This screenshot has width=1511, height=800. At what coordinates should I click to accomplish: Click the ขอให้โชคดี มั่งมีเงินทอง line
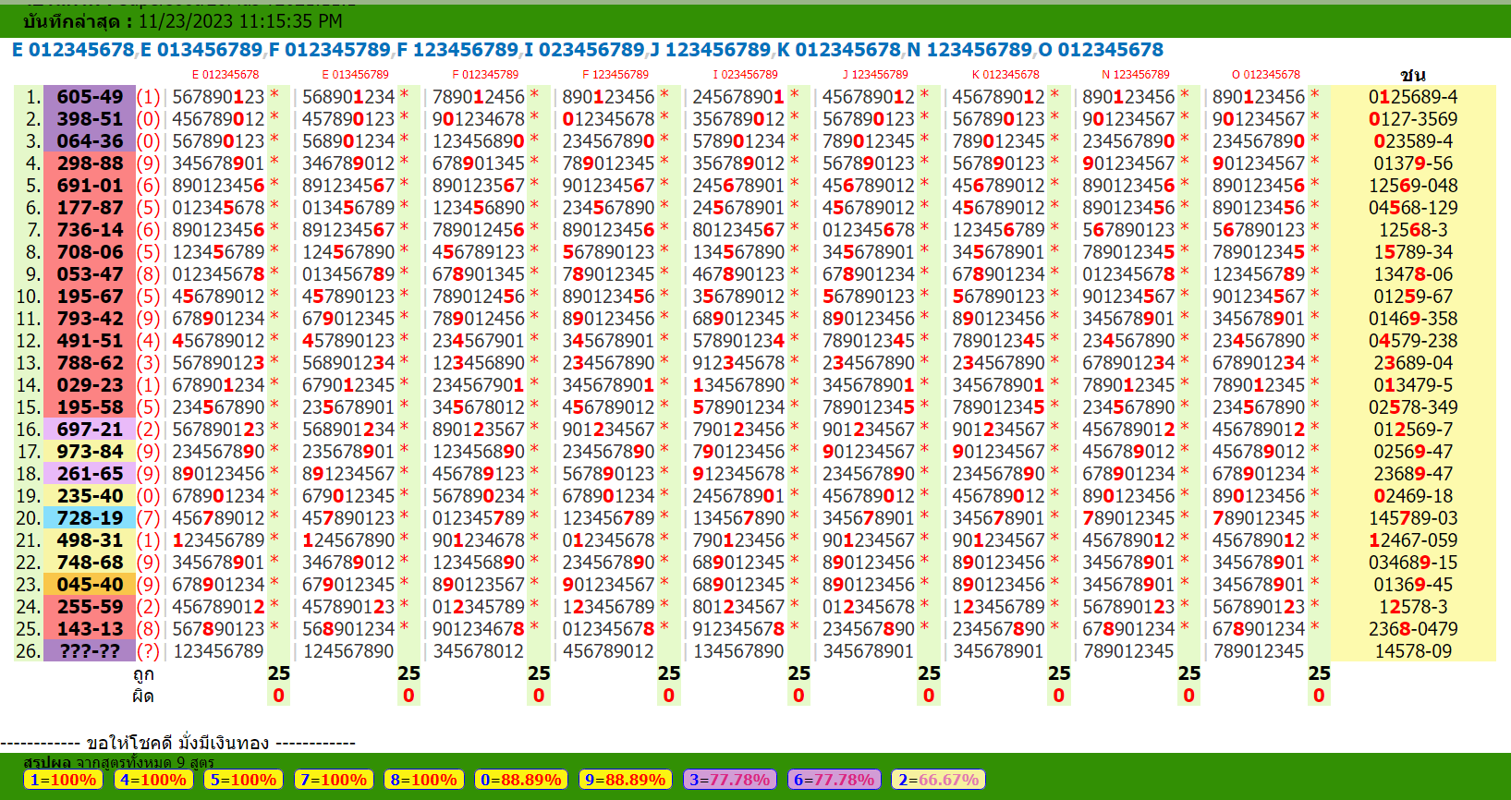(177, 743)
